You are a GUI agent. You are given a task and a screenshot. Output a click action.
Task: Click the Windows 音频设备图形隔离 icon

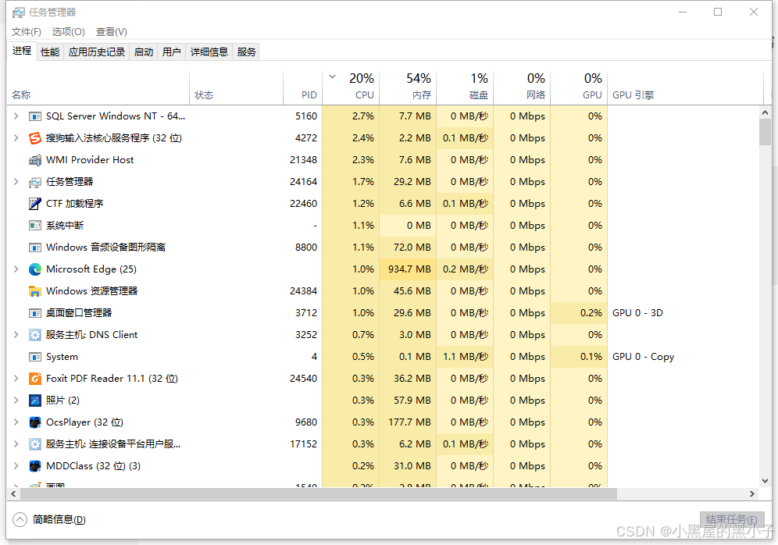[34, 248]
